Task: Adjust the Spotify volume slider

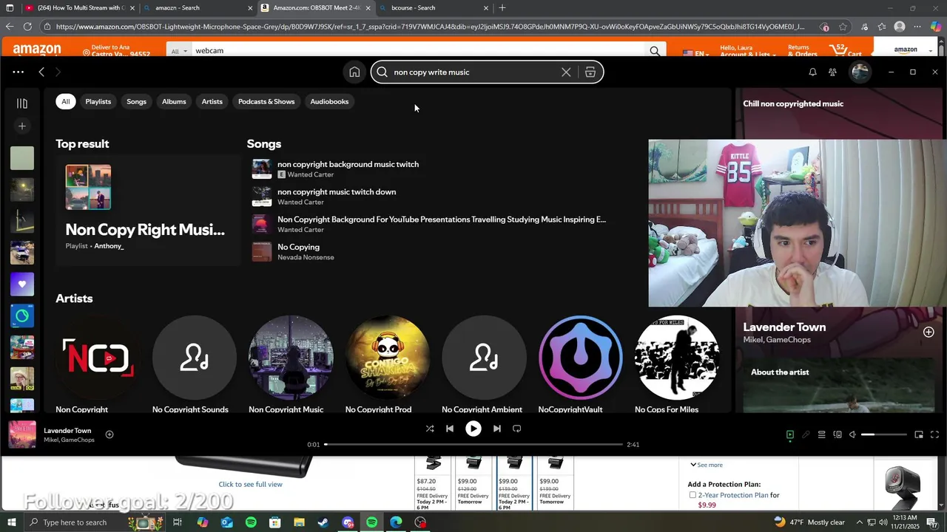Action: click(883, 434)
